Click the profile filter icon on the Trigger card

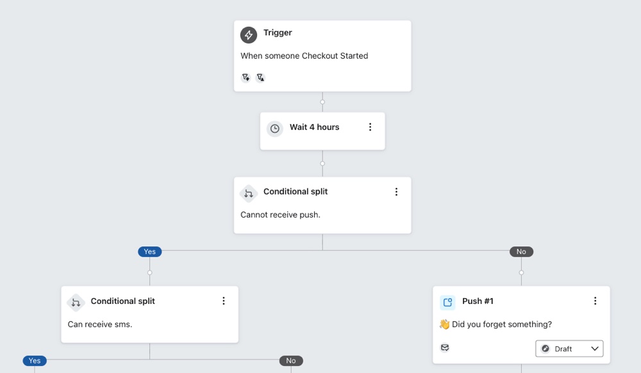[260, 77]
